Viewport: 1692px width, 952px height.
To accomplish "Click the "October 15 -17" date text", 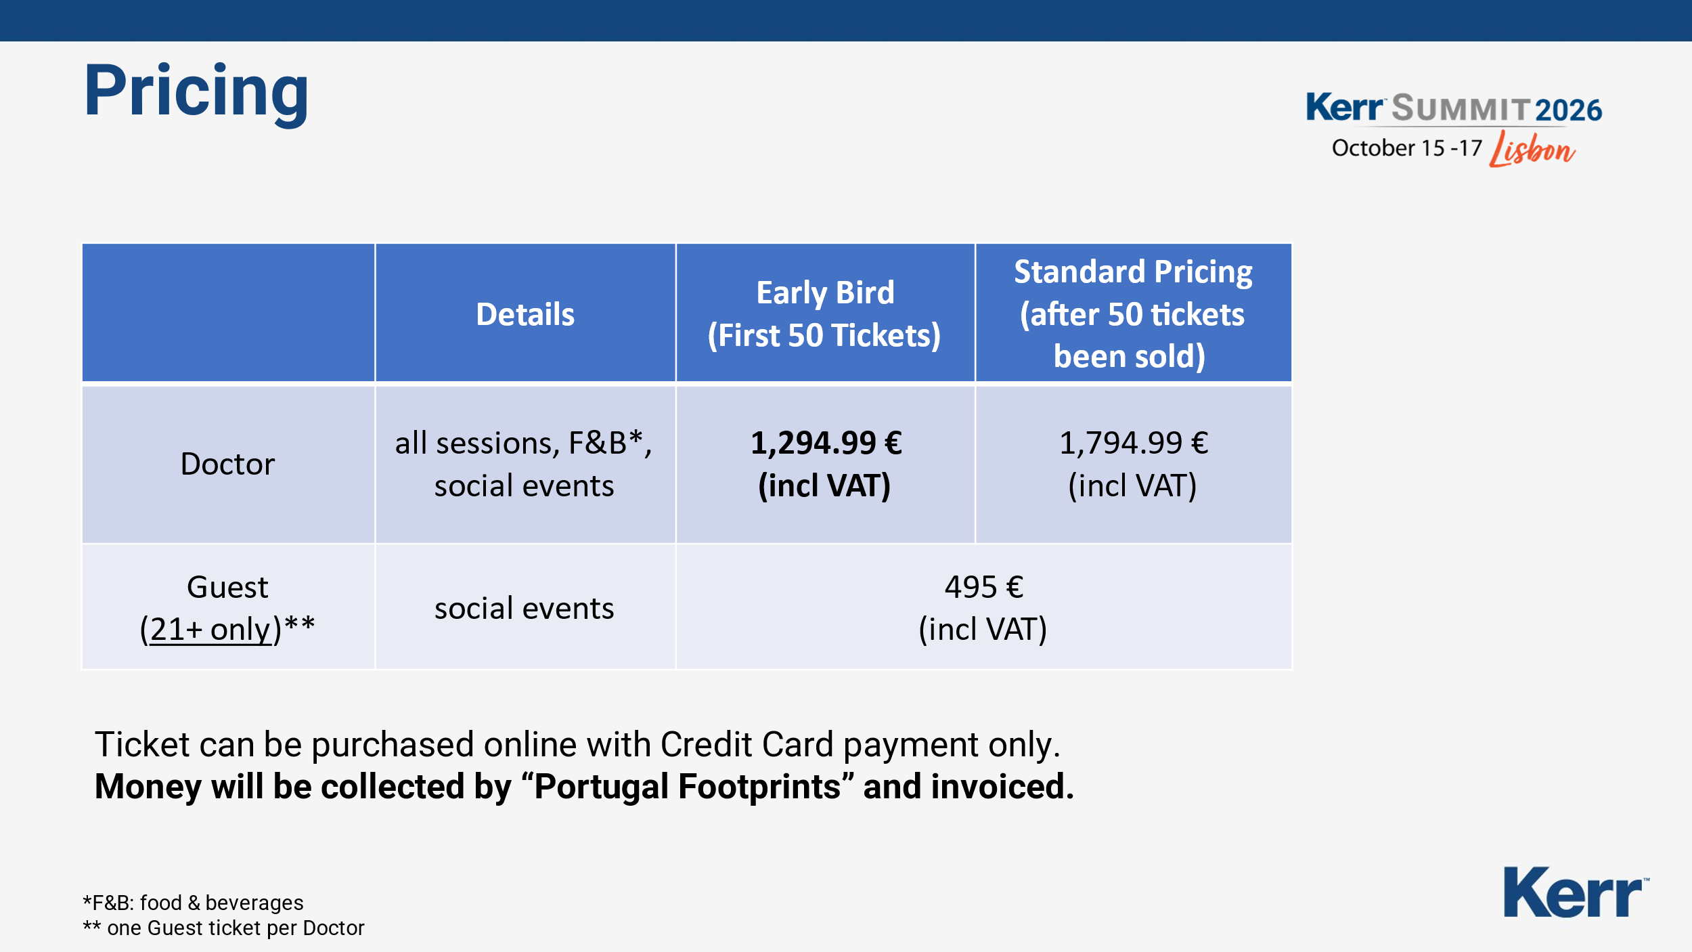I will click(x=1406, y=148).
